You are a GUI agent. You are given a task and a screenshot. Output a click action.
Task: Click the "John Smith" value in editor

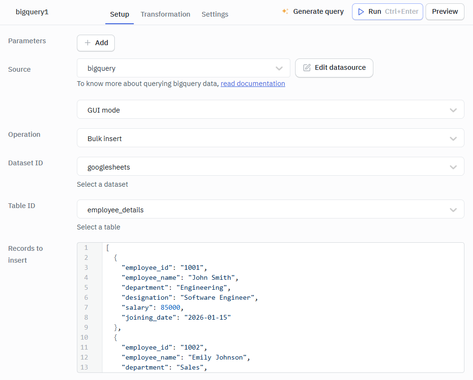click(211, 277)
